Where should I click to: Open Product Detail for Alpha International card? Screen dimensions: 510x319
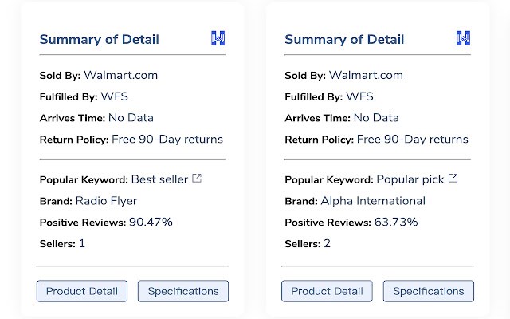(x=327, y=291)
